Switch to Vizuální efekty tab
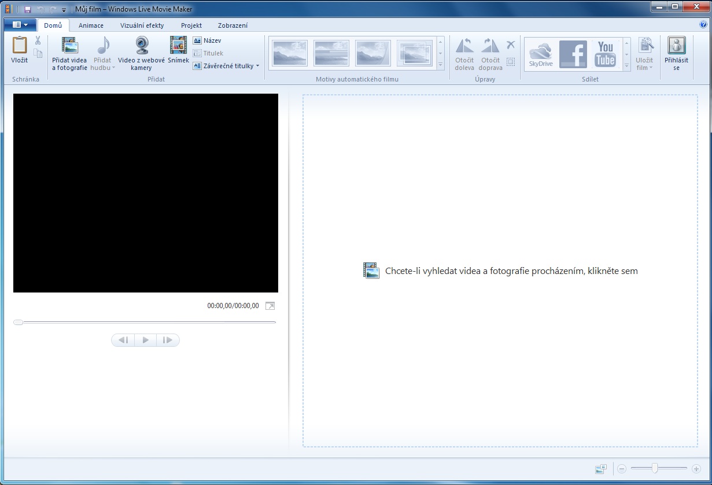 point(142,25)
